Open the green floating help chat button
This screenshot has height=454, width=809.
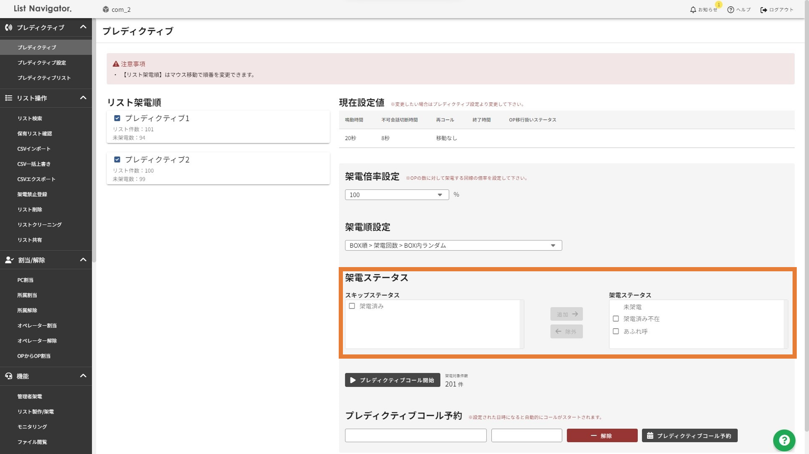click(784, 440)
